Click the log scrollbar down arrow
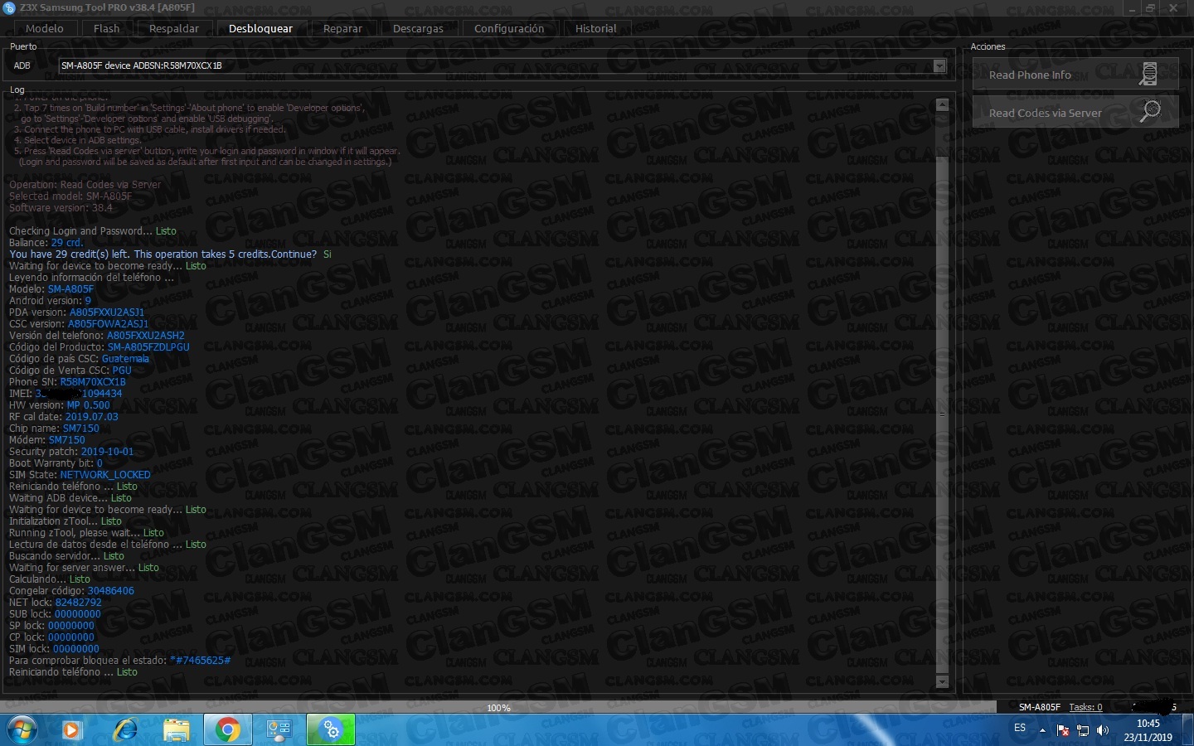Image resolution: width=1194 pixels, height=746 pixels. point(942,681)
